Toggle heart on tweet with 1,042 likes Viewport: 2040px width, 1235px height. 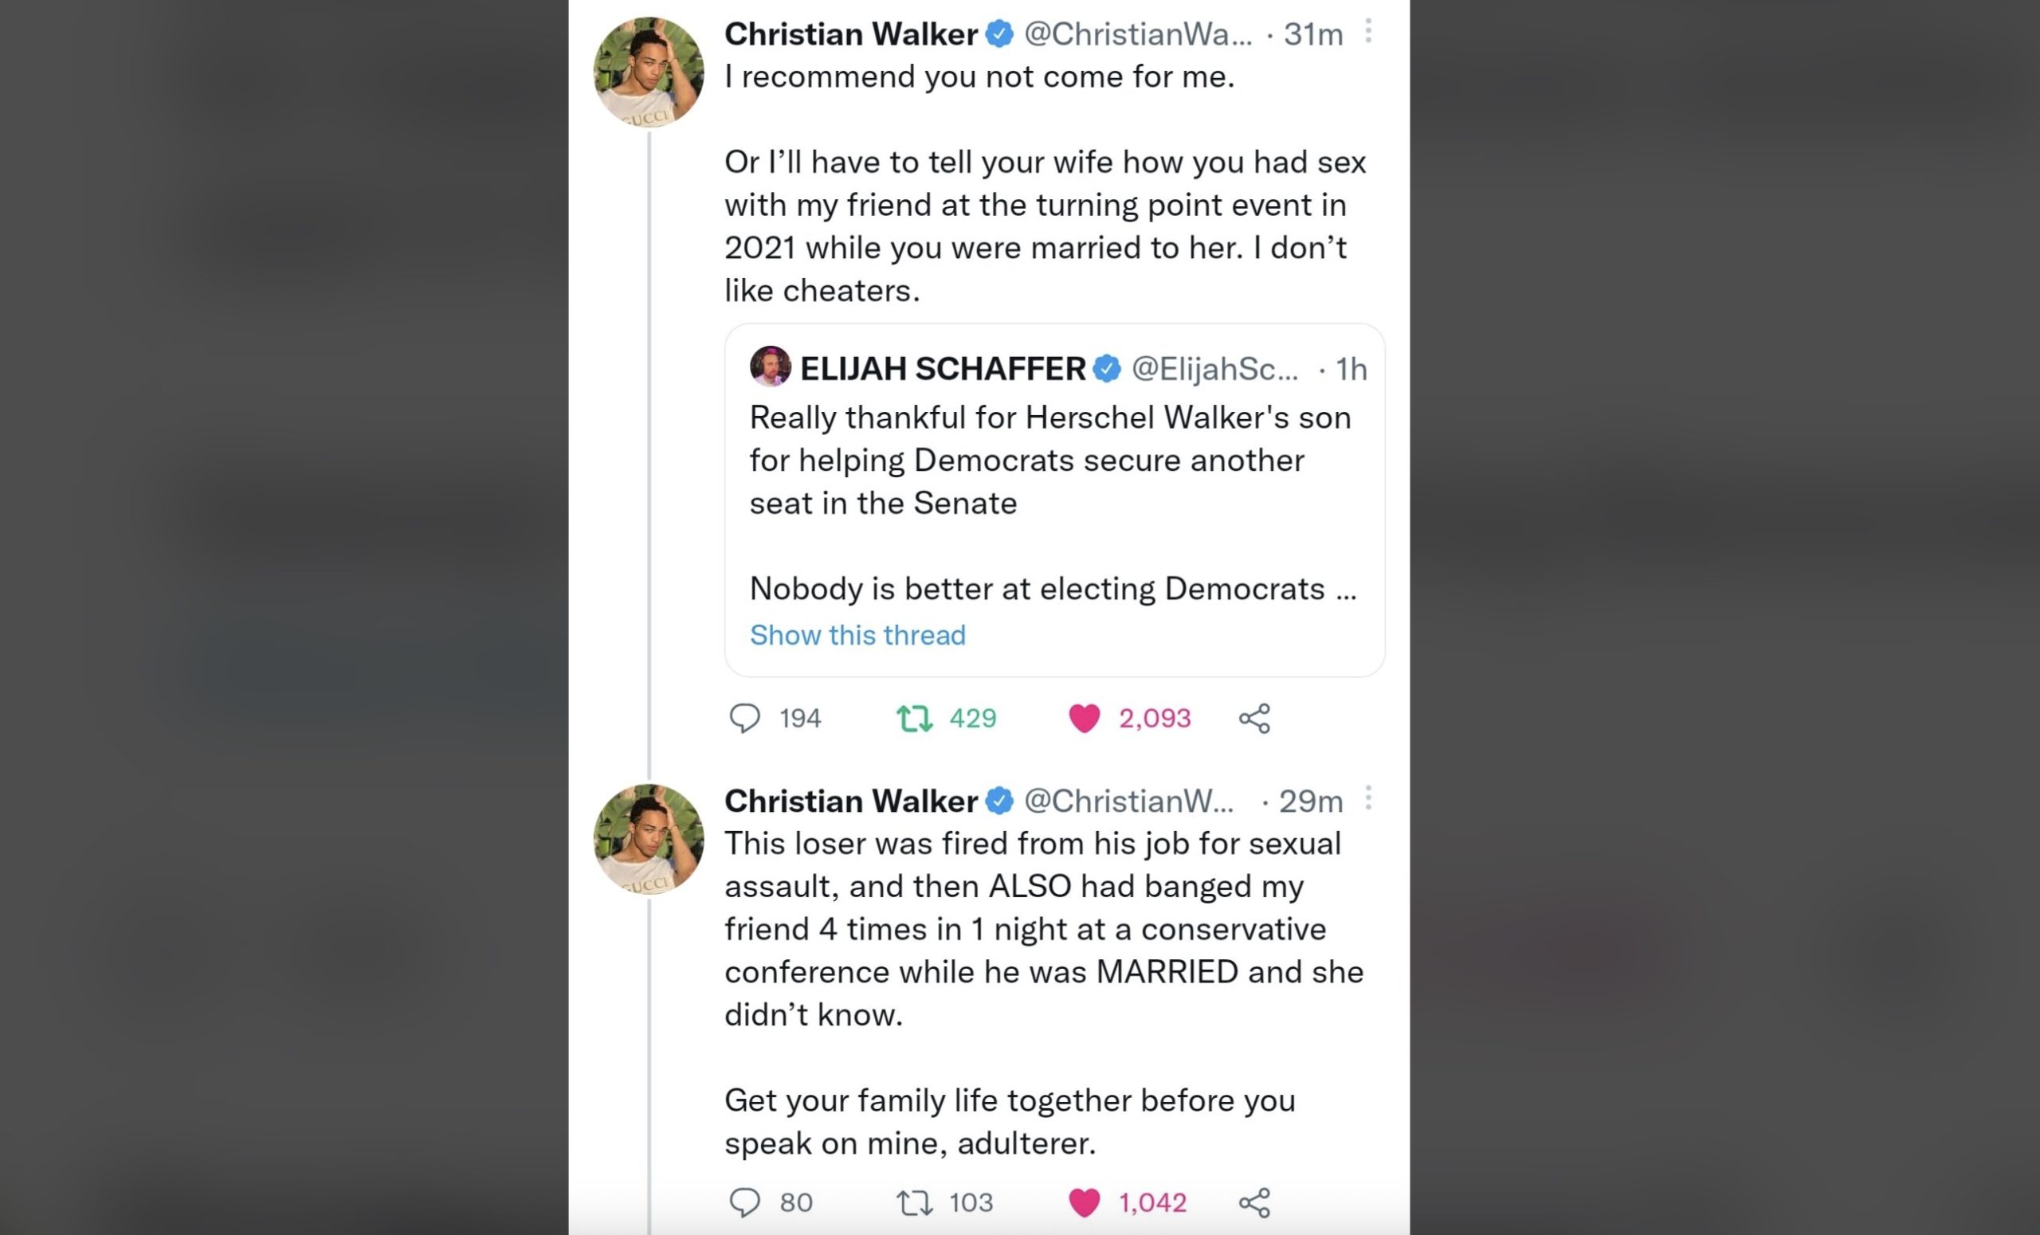point(1084,1202)
